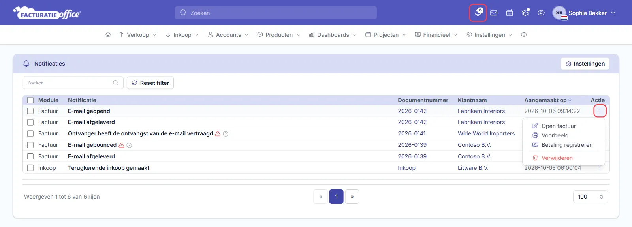
Task: Click the Facturatie Office logo
Action: click(x=47, y=13)
